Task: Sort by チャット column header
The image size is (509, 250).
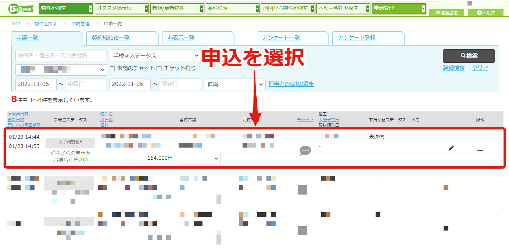Action: pyautogui.click(x=305, y=120)
